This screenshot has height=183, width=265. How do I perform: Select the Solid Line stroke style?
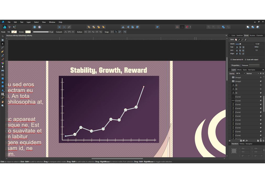point(239,40)
